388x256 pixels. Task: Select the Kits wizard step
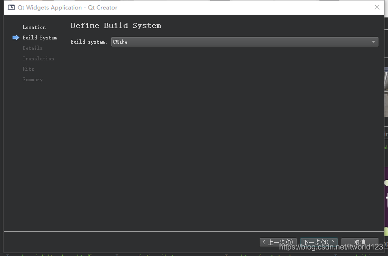(x=28, y=69)
